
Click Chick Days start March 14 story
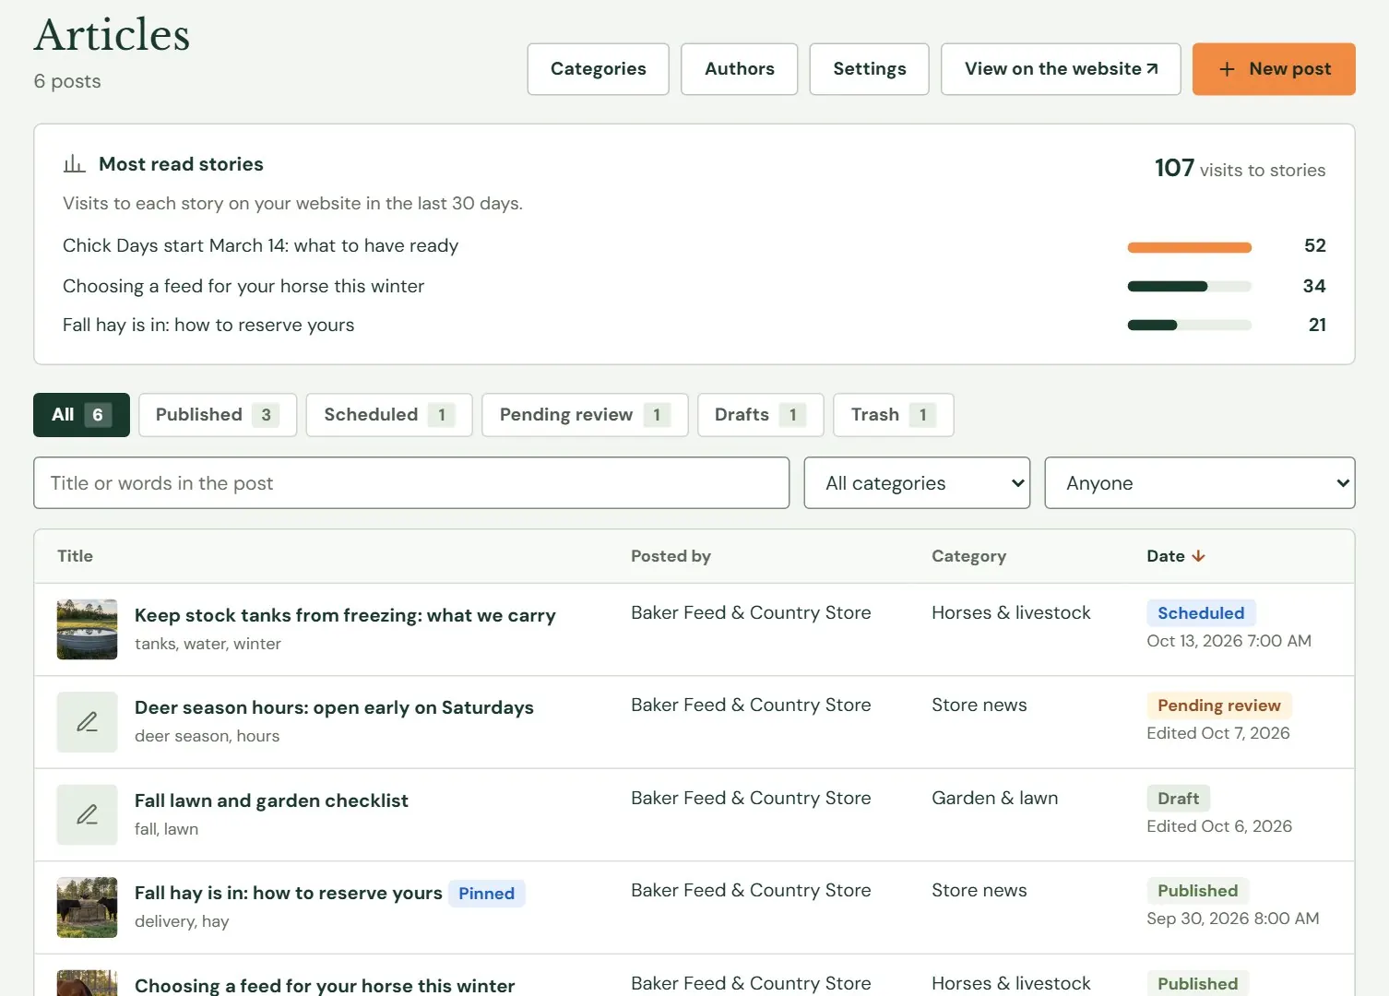(260, 245)
